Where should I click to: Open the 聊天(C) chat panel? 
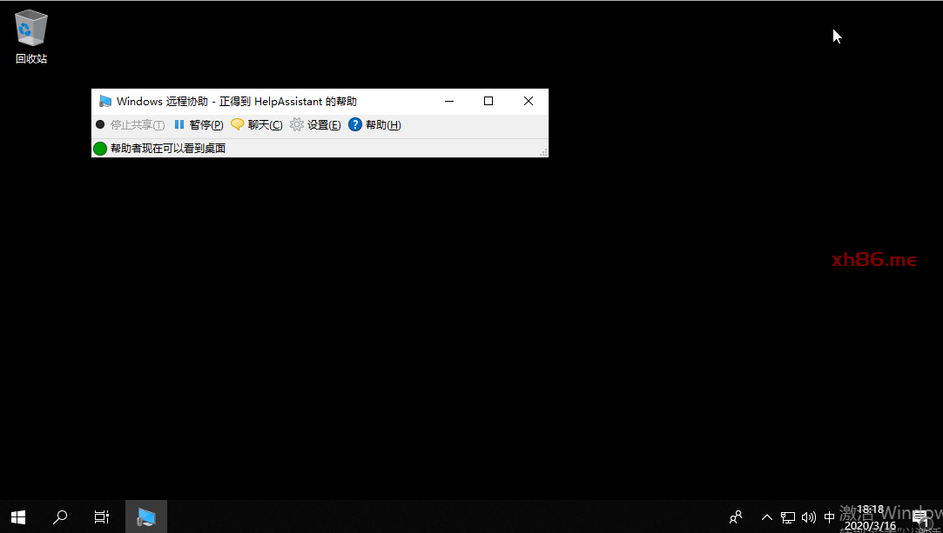(257, 125)
